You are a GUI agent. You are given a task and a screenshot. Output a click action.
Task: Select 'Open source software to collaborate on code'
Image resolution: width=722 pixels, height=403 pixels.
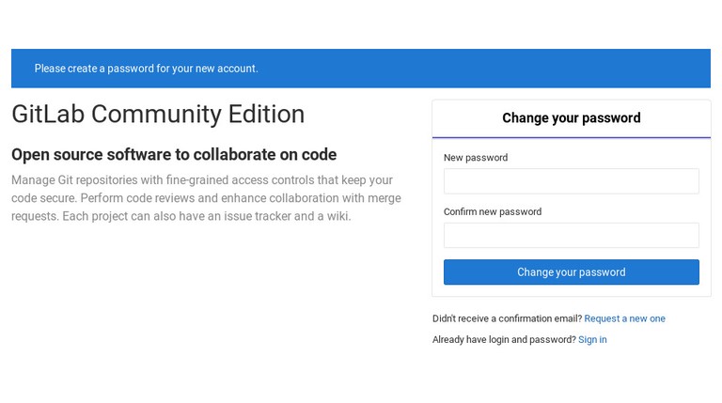pos(174,155)
